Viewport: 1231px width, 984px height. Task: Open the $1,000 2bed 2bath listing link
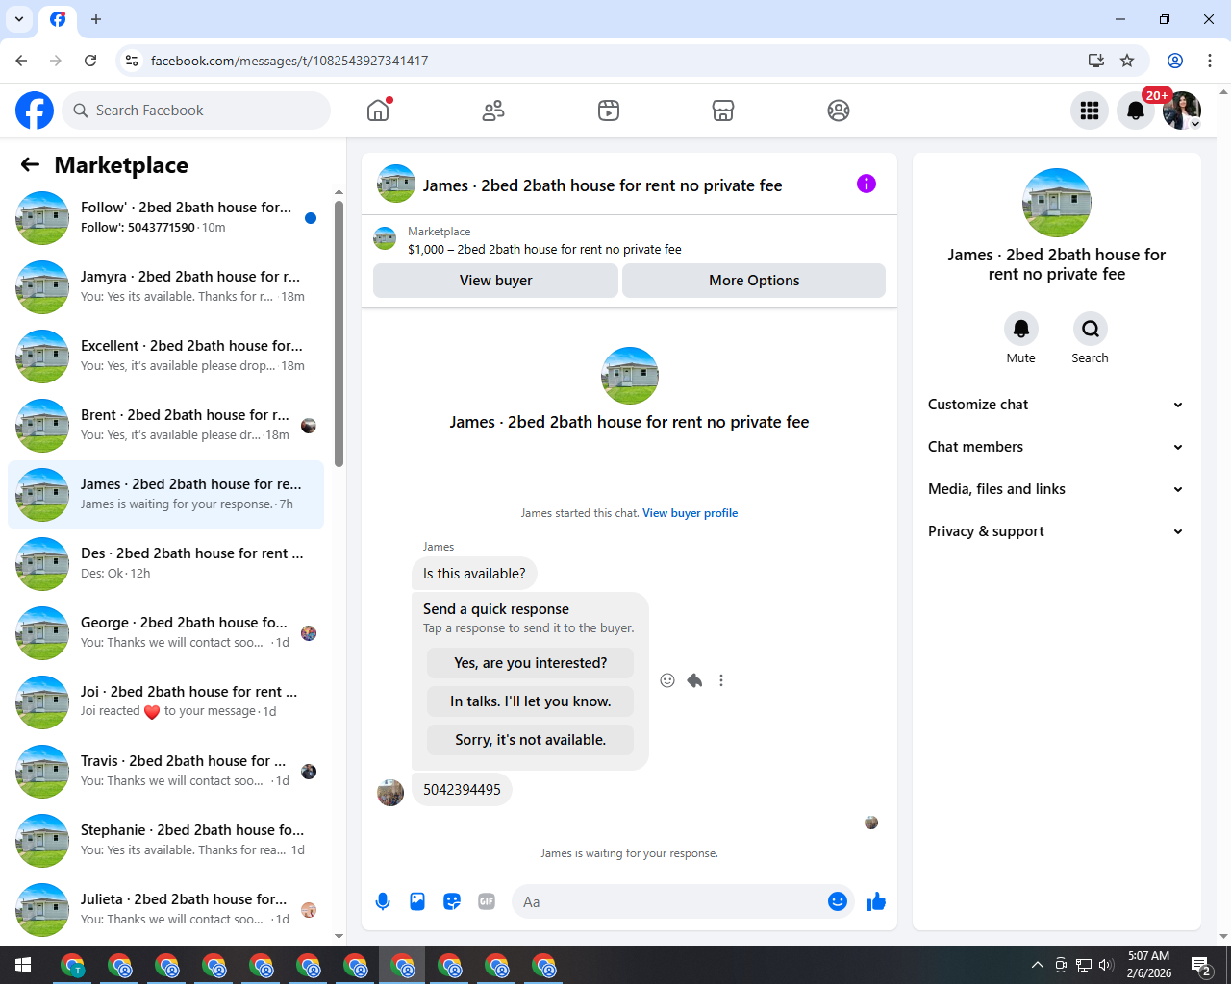point(544,249)
